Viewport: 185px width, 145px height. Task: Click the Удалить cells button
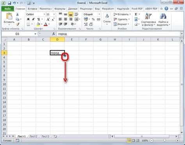[122, 19]
